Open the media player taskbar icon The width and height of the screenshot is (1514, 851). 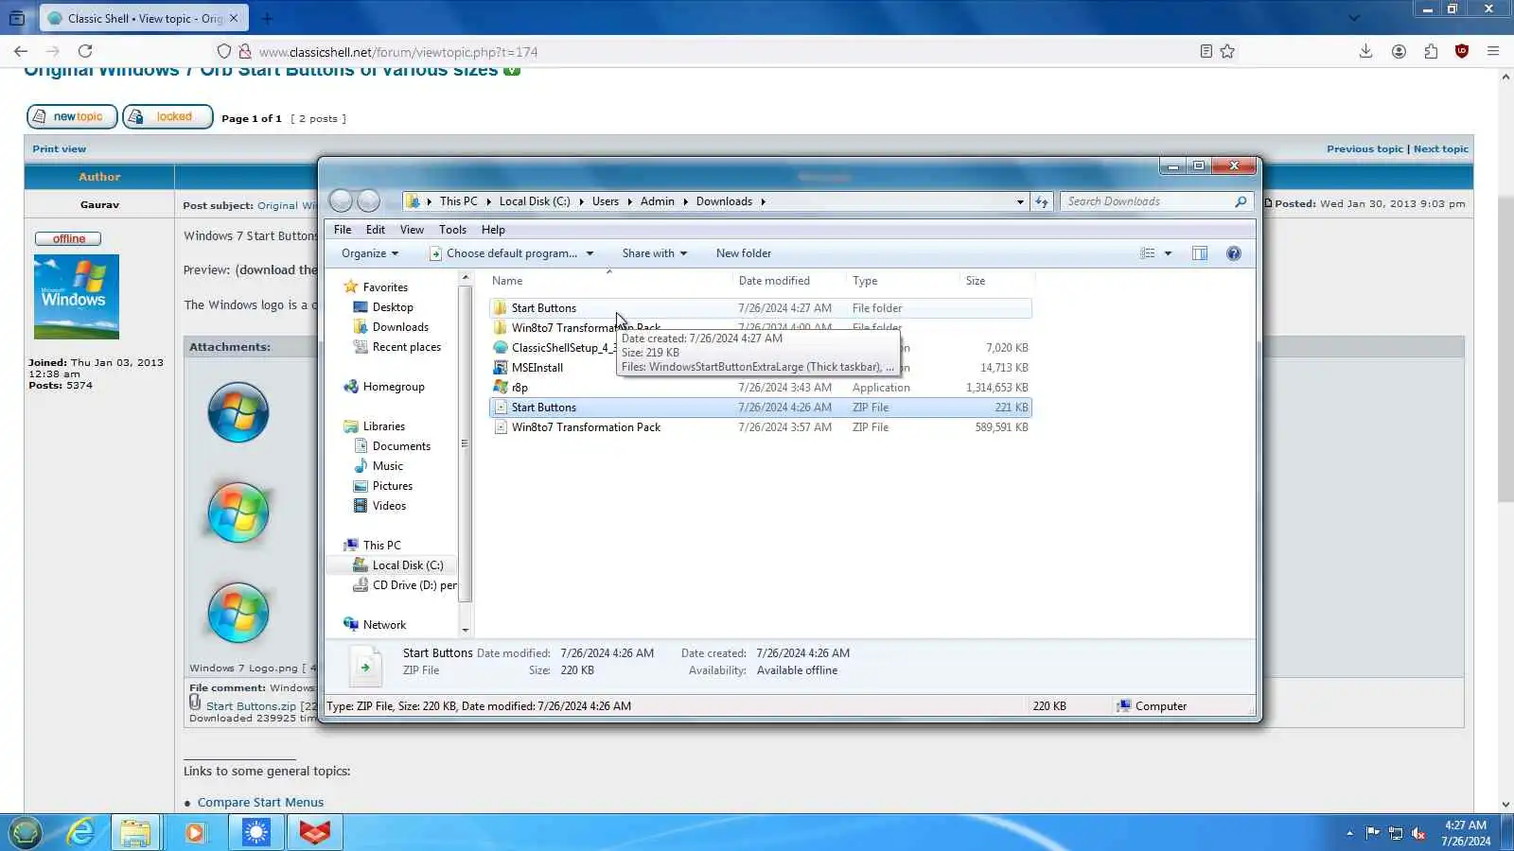click(x=195, y=832)
